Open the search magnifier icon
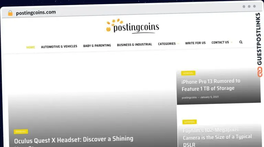 (x=241, y=42)
